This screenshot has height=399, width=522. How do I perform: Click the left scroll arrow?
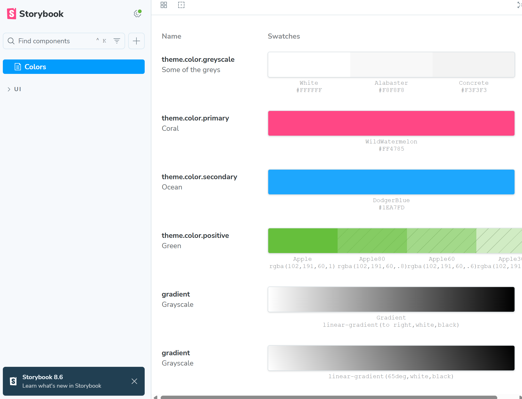point(155,397)
